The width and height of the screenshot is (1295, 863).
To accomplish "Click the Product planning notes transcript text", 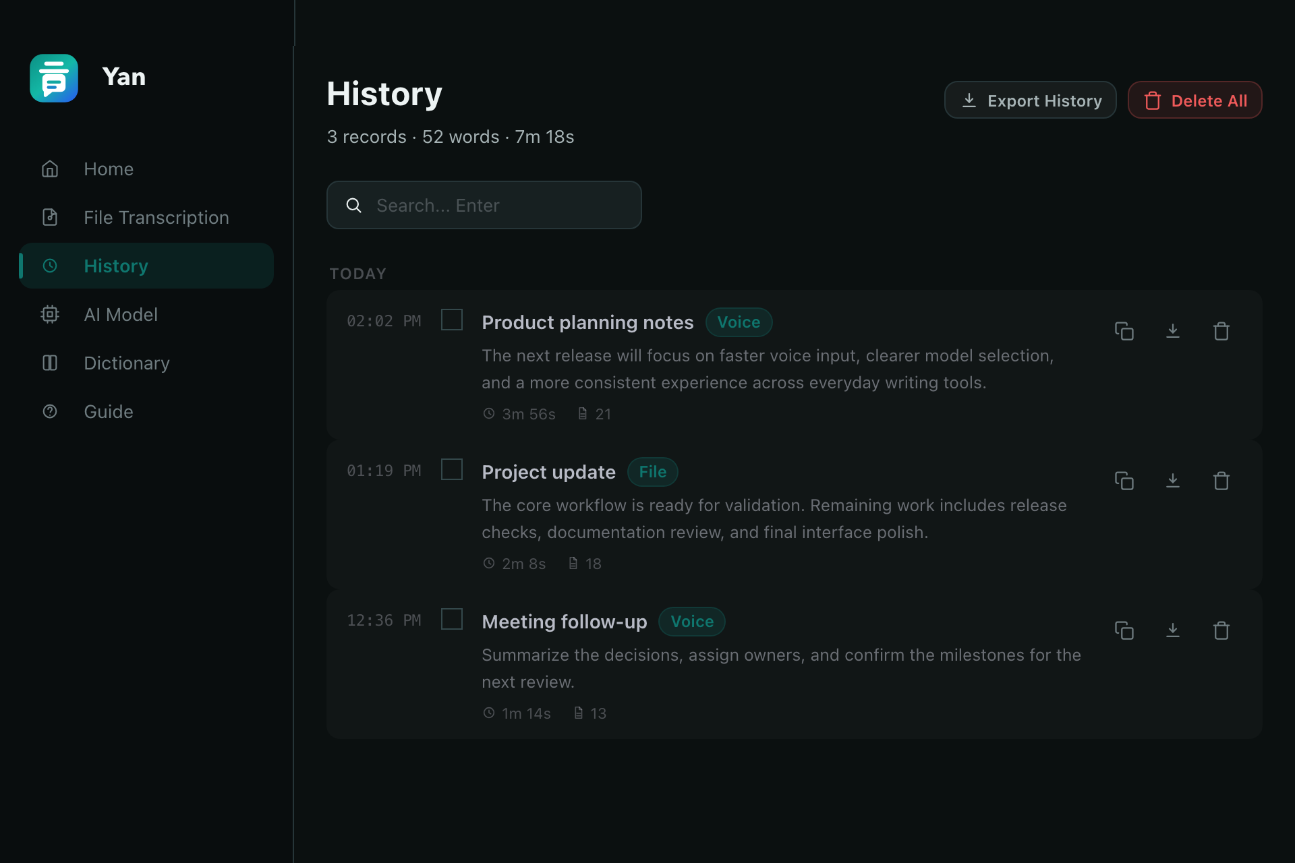I will 768,369.
